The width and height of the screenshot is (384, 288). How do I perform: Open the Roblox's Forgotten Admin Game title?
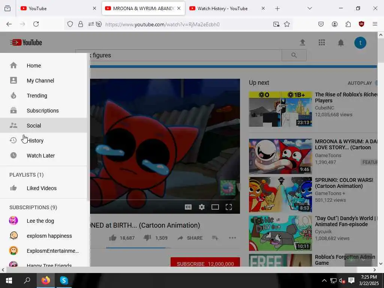click(345, 260)
